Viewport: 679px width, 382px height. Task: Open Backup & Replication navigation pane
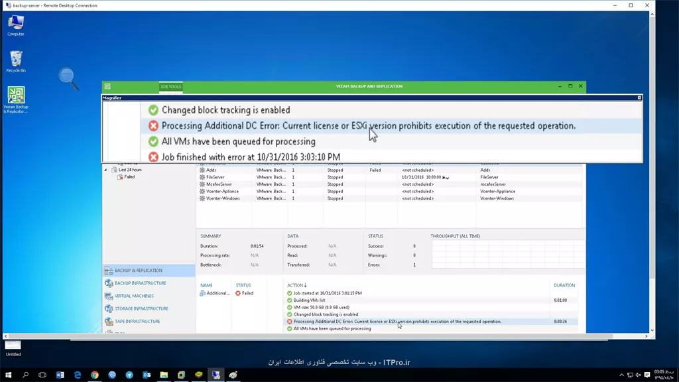coord(149,271)
